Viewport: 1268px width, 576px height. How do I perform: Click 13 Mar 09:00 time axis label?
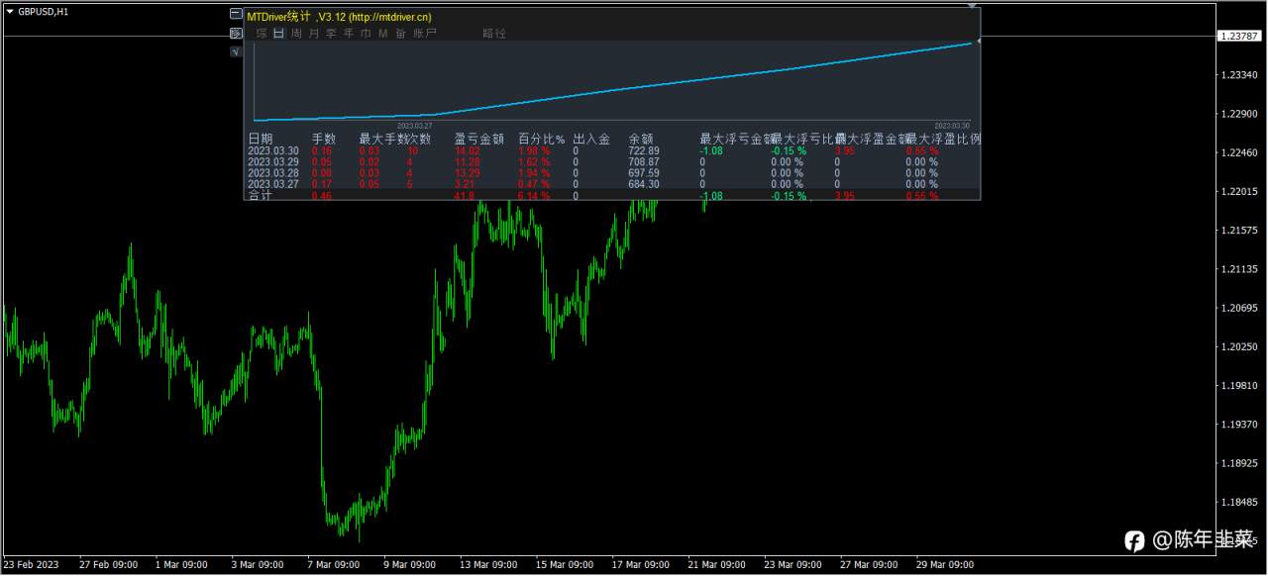coord(487,565)
